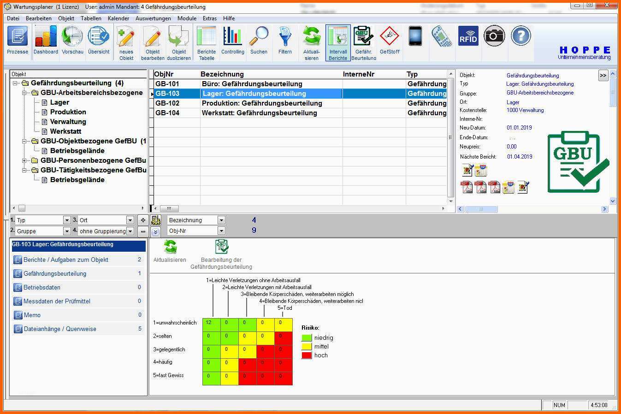Screen dimensions: 621x414
Task: Select Berichte / Aufgaben zum Objekt link
Action: tap(66, 260)
